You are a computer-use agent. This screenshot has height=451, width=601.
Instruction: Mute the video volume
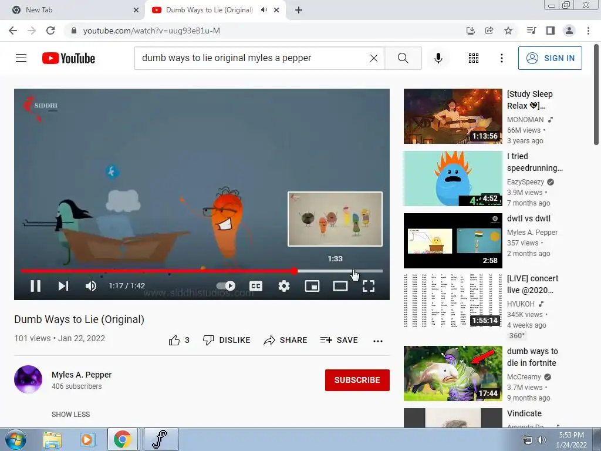click(x=91, y=286)
